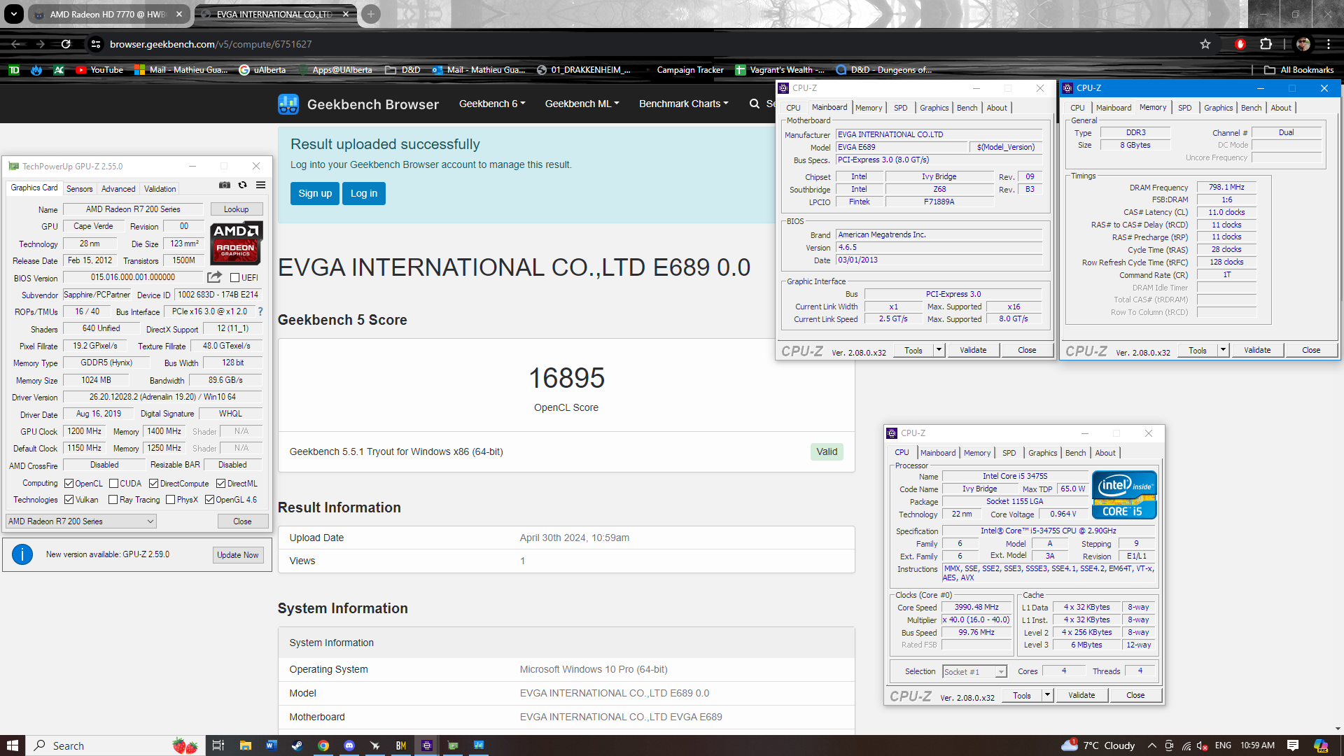Screen dimensions: 1344x756
Task: Click the Sign up button
Action: click(x=315, y=194)
